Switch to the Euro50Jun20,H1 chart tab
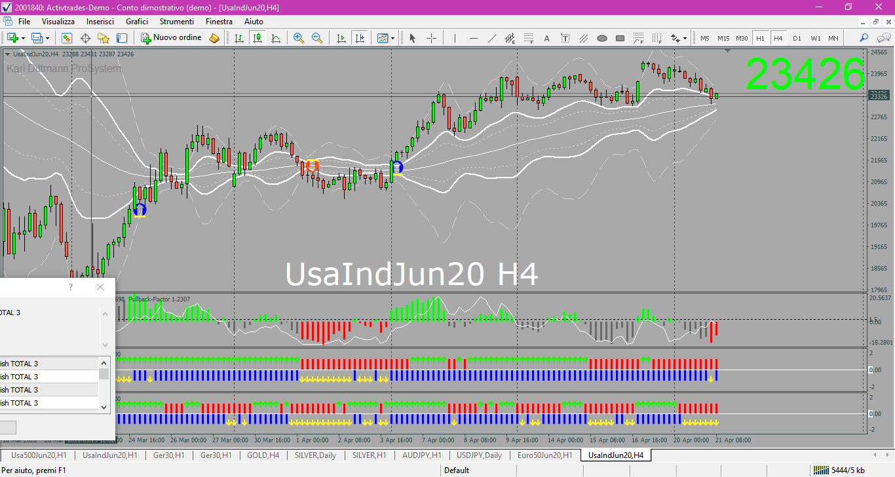Viewport: 895px width, 477px height. tap(544, 455)
